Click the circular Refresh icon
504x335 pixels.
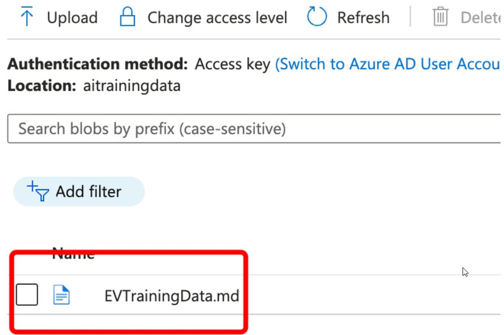(317, 17)
